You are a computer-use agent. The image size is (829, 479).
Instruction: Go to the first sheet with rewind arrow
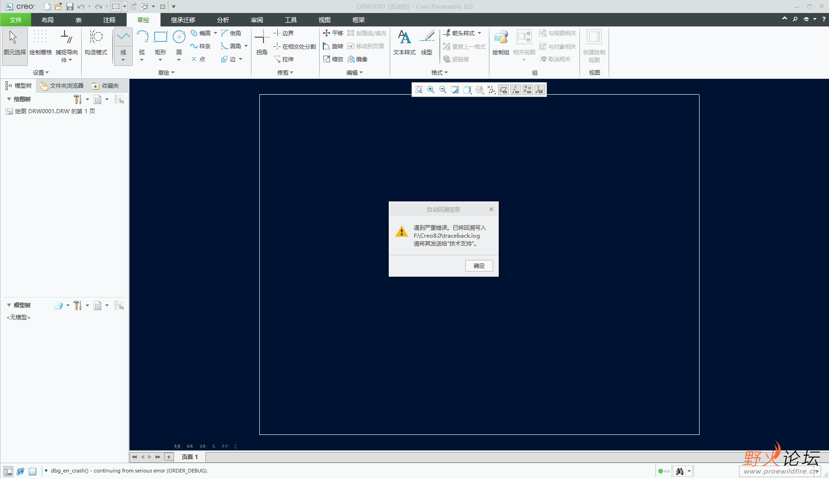[135, 457]
